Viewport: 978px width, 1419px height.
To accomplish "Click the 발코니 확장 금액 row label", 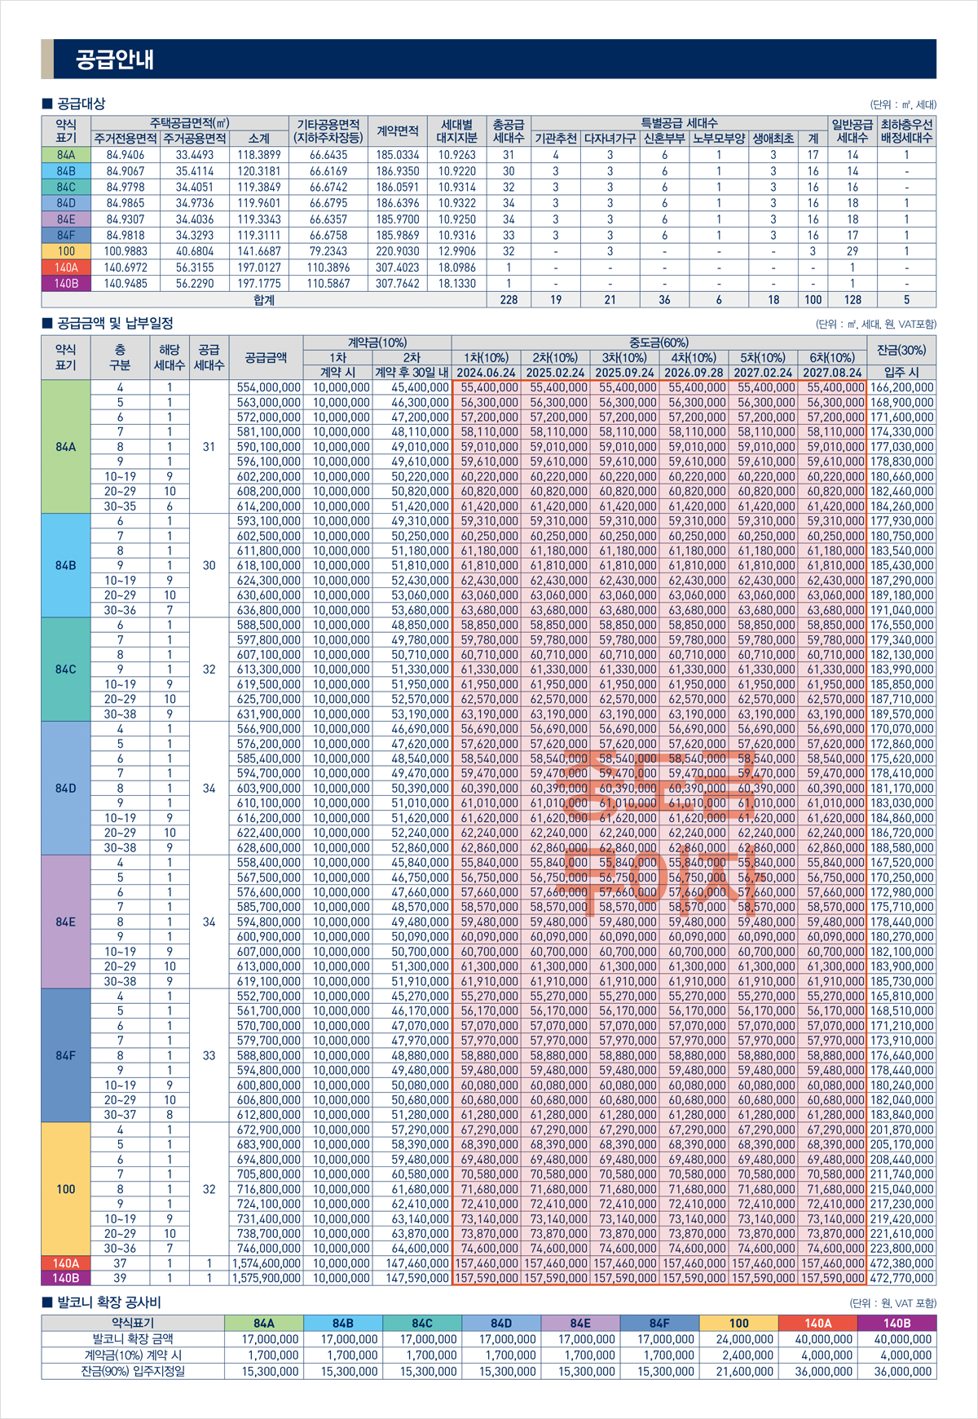I will (x=133, y=1339).
